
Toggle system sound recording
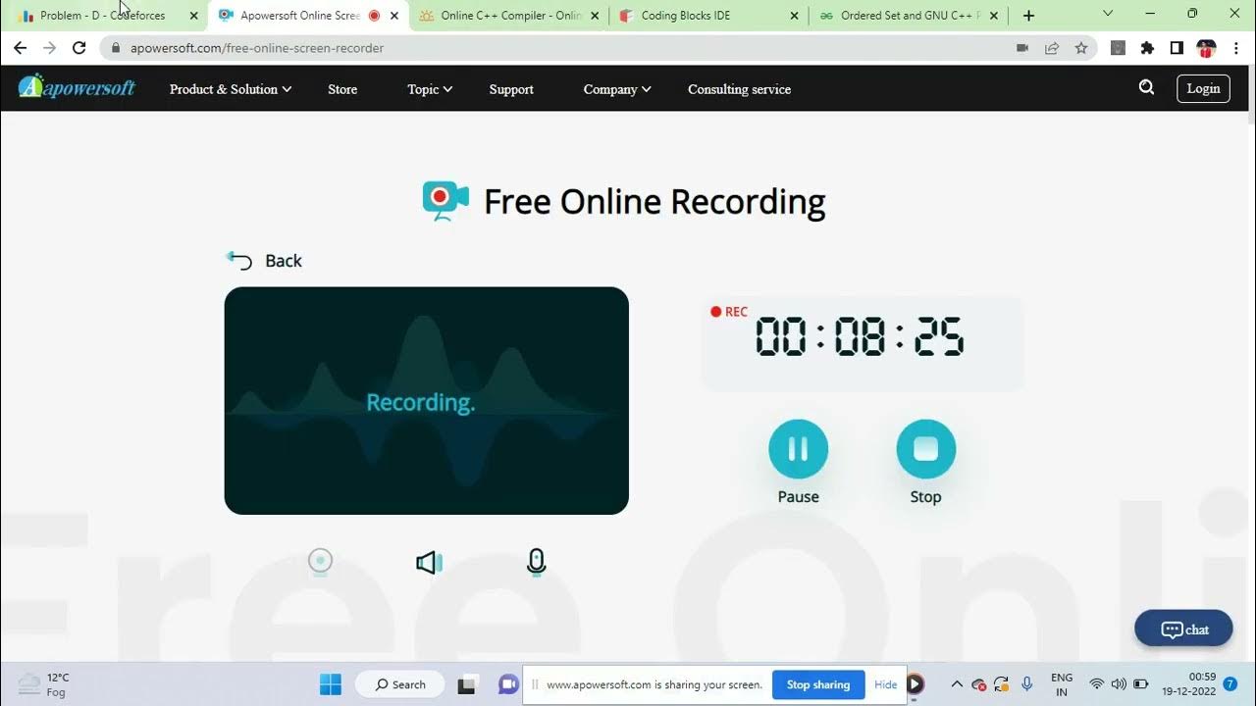click(429, 562)
